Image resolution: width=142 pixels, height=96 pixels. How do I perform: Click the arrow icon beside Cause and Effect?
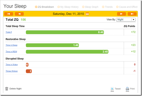[x=117, y=7]
